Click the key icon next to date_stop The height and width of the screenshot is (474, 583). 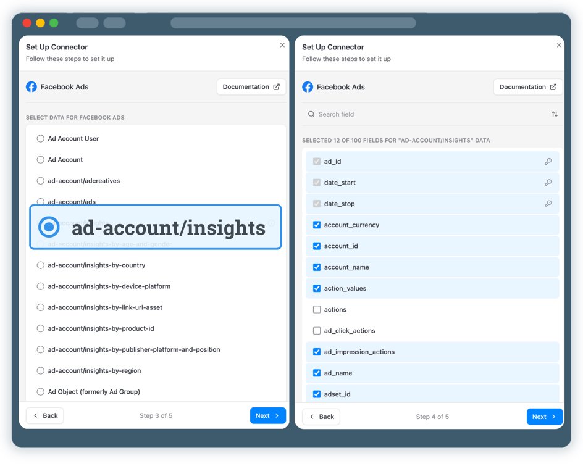tap(548, 204)
